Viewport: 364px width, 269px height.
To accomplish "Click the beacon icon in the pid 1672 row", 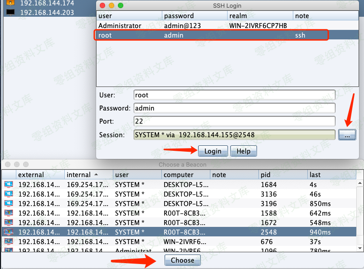I will click(x=8, y=222).
